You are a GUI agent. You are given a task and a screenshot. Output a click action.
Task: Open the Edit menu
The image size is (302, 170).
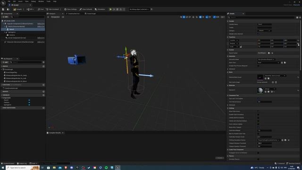coord(14,1)
